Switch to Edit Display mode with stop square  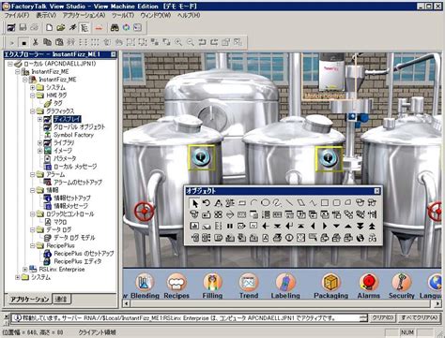tap(23, 42)
